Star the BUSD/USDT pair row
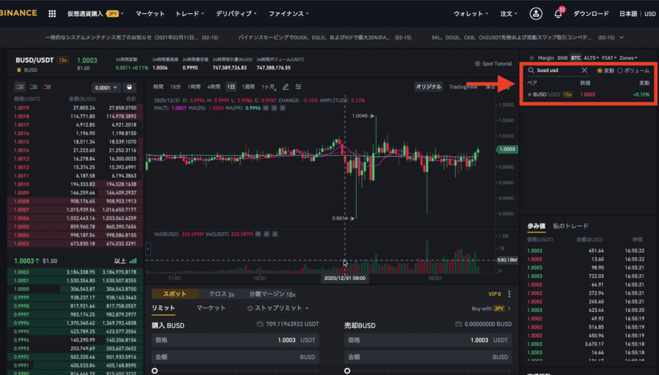This screenshot has width=659, height=375. coord(530,95)
